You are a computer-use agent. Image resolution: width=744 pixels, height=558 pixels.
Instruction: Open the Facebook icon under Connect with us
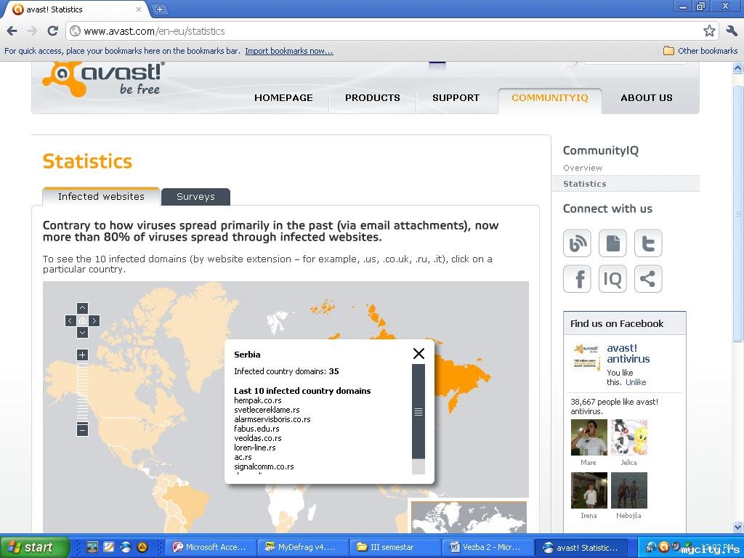[577, 278]
